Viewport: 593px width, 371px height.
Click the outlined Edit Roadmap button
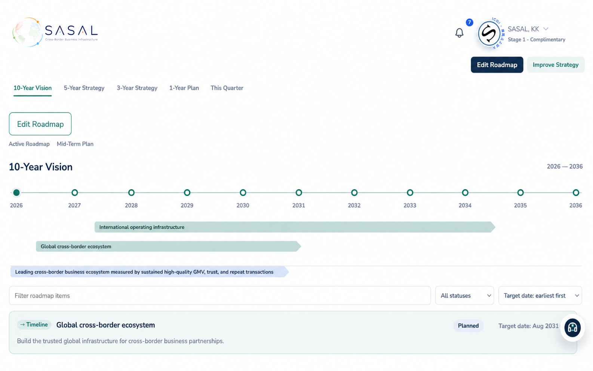40,124
